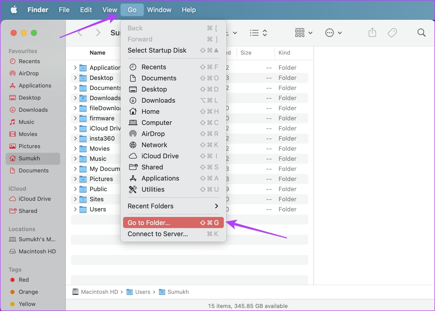This screenshot has width=435, height=311.
Task: Select the Yellow tag in sidebar
Action: [x=33, y=304]
